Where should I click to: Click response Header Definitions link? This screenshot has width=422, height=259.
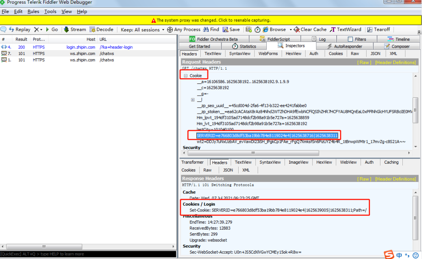click(x=395, y=179)
